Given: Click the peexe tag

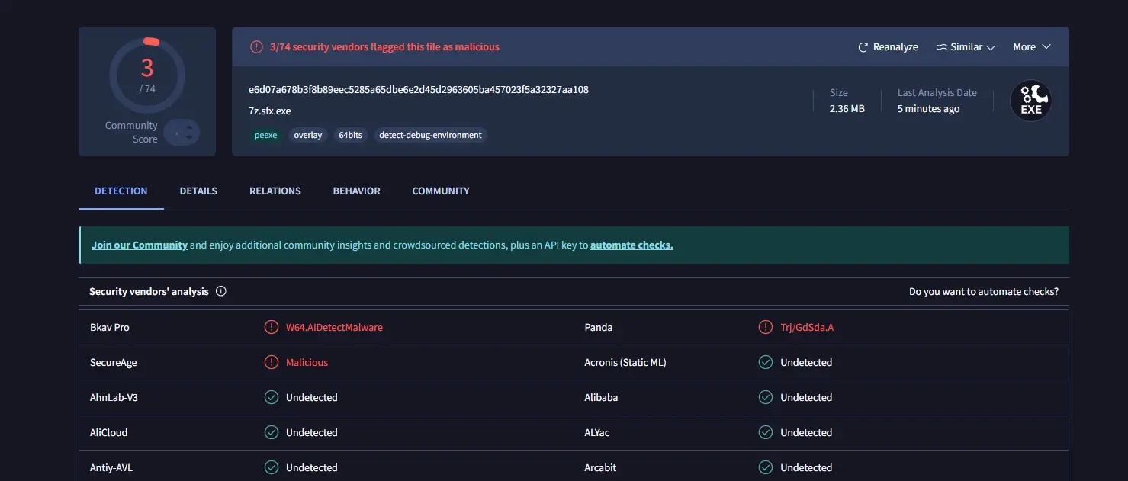Looking at the screenshot, I should 265,135.
